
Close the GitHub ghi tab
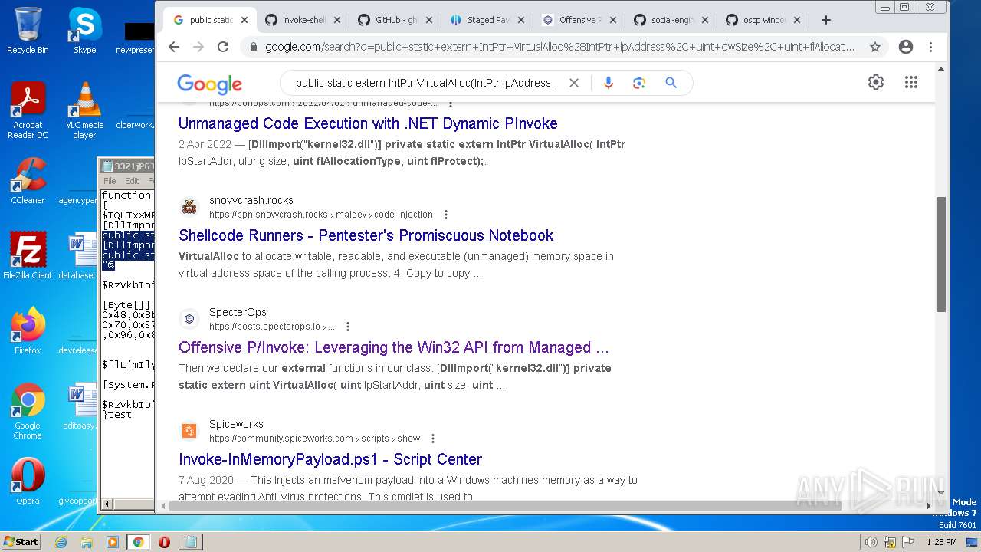(429, 20)
